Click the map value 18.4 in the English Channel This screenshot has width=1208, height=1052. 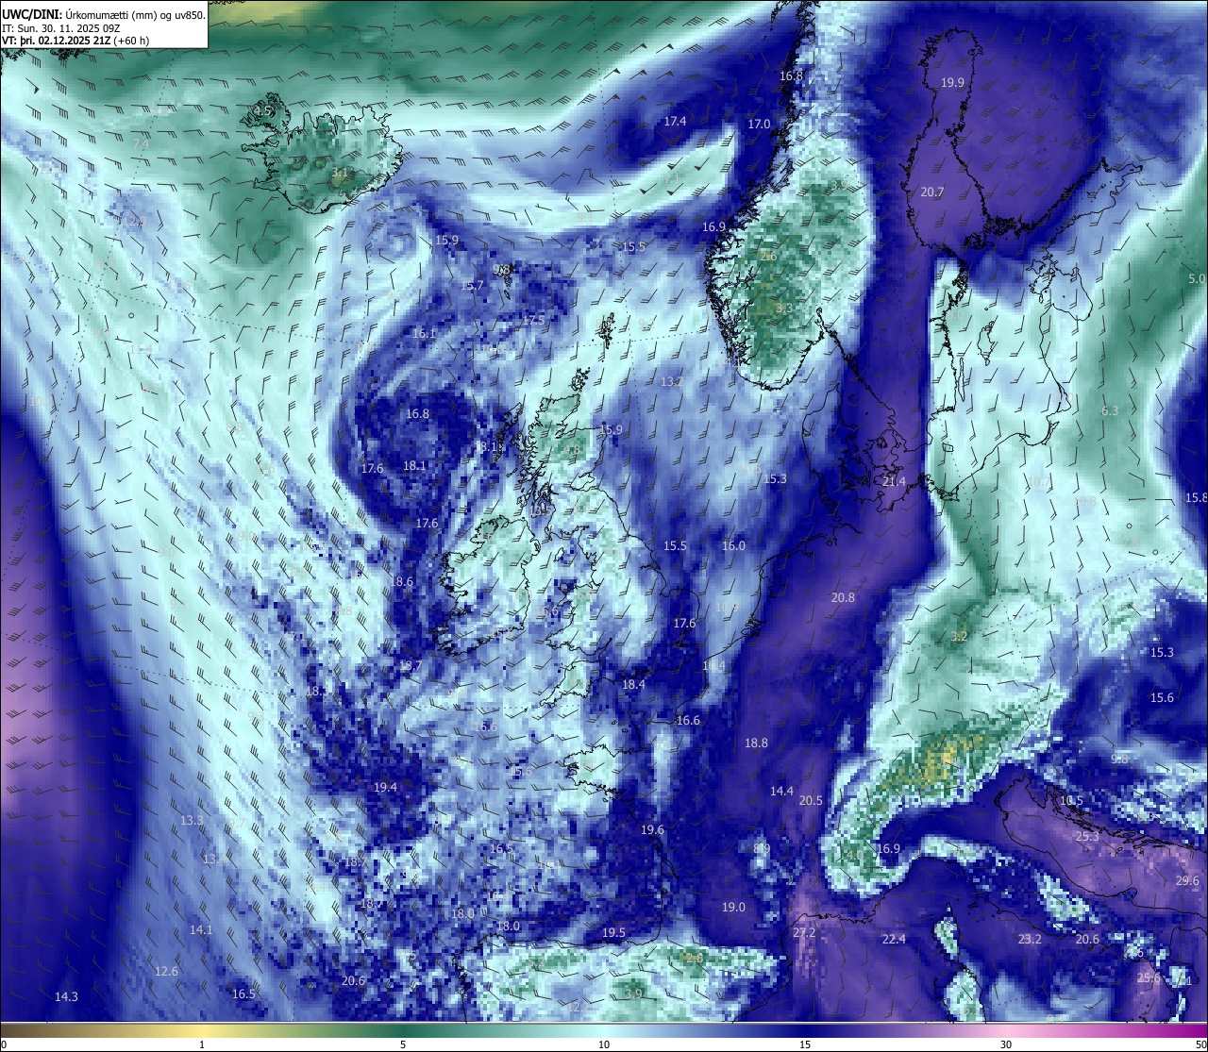[633, 685]
